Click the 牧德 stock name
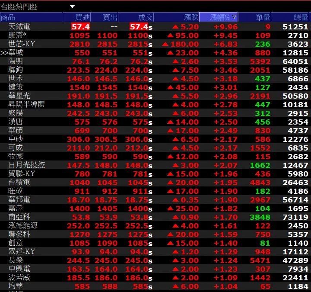 16,156
